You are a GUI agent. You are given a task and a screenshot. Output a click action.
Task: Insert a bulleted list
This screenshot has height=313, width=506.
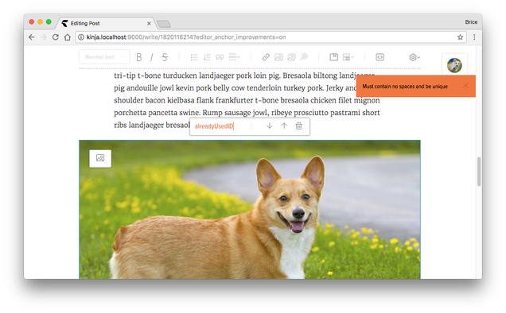[194, 57]
